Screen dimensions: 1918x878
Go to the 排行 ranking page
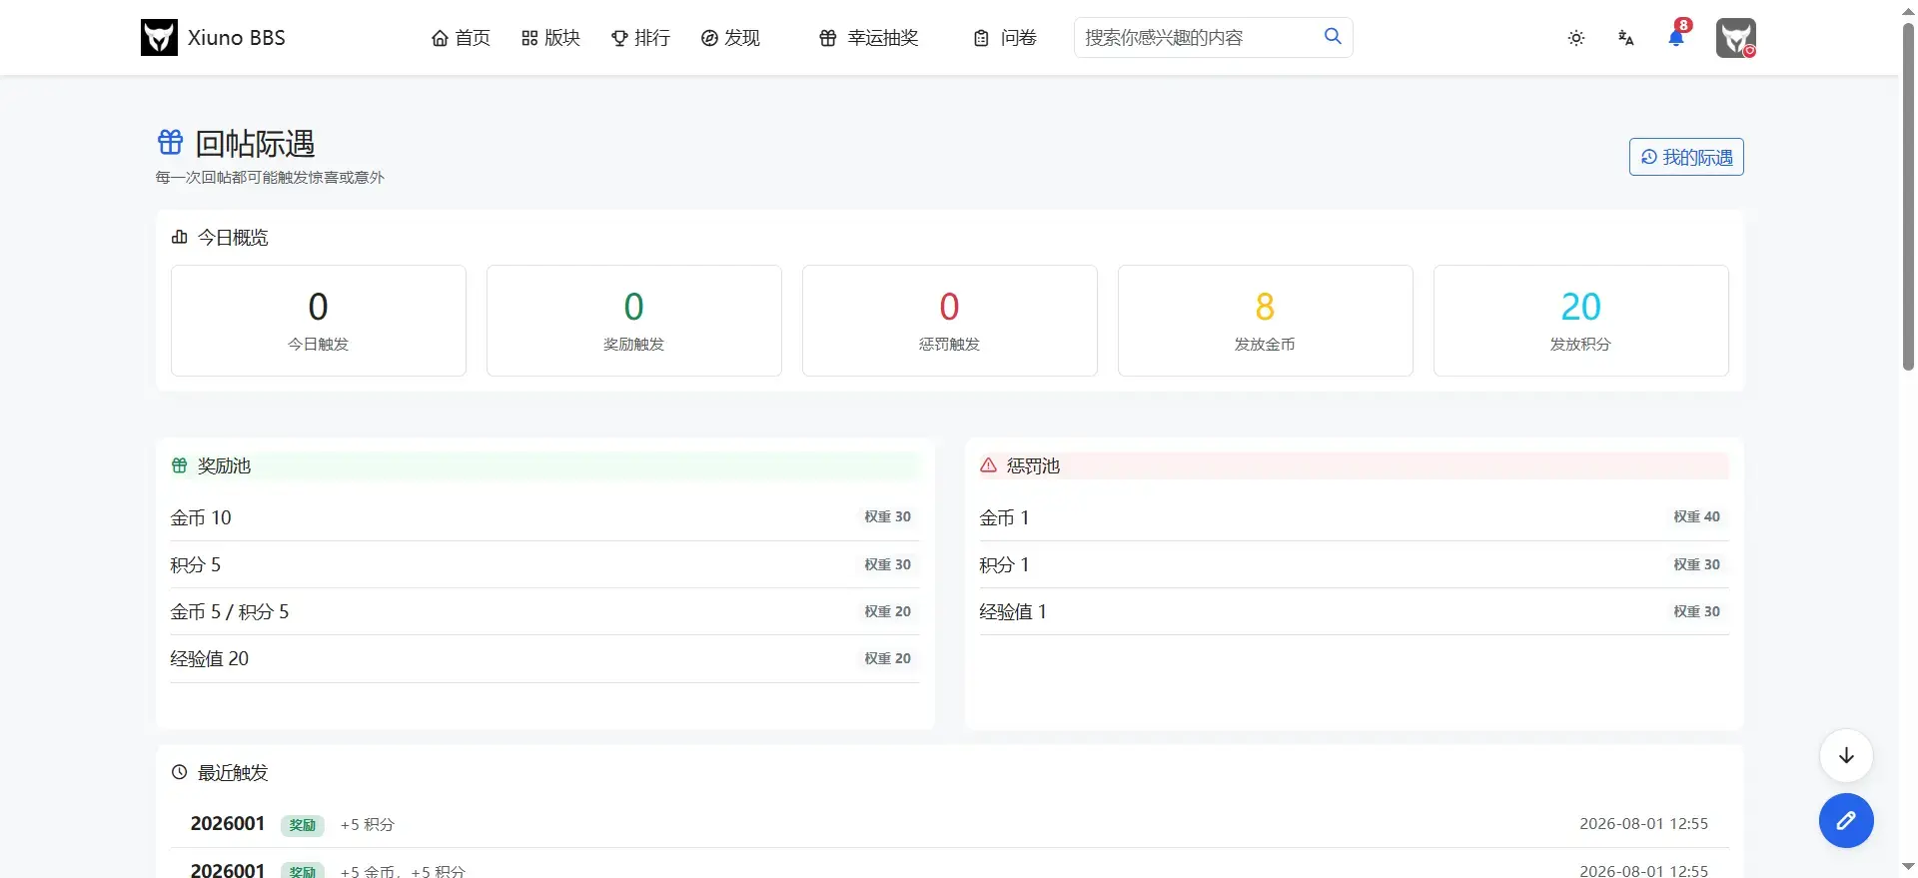click(x=640, y=38)
